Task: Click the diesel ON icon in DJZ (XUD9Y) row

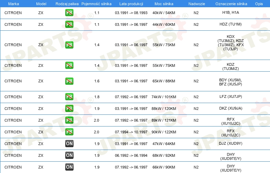Action: 69,144
